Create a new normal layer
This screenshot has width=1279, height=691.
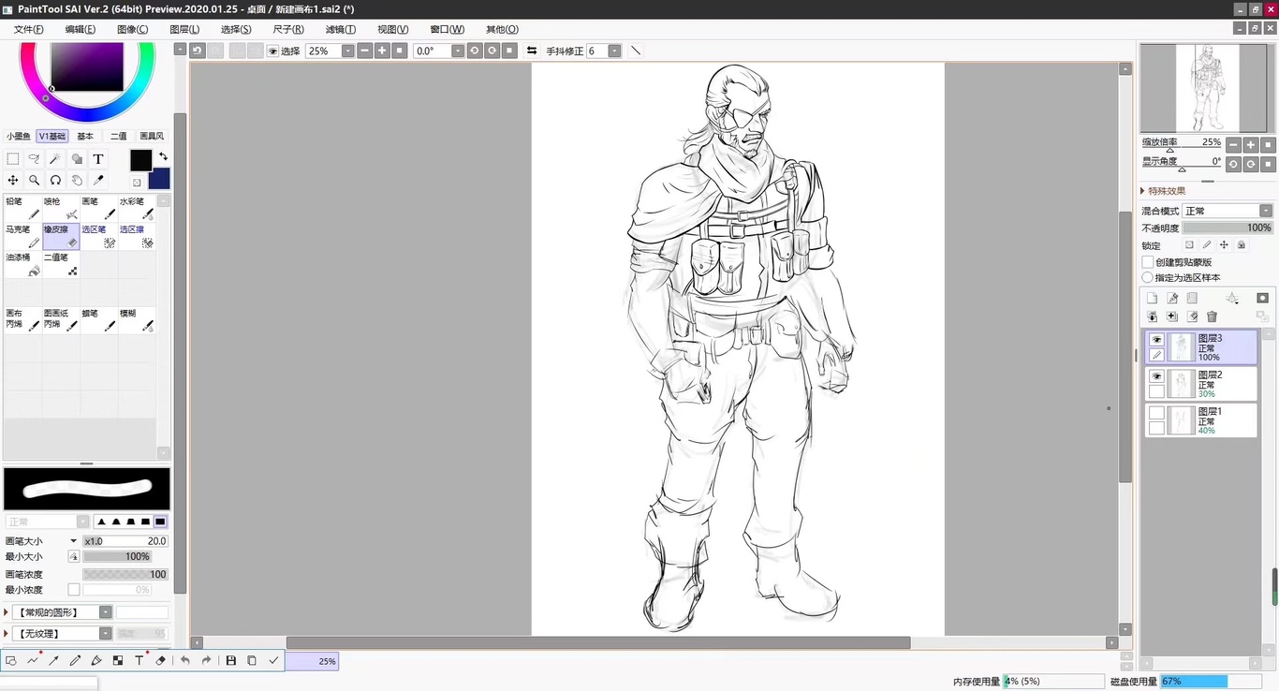(1153, 298)
